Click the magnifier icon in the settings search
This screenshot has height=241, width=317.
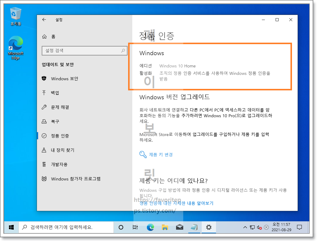[123, 51]
